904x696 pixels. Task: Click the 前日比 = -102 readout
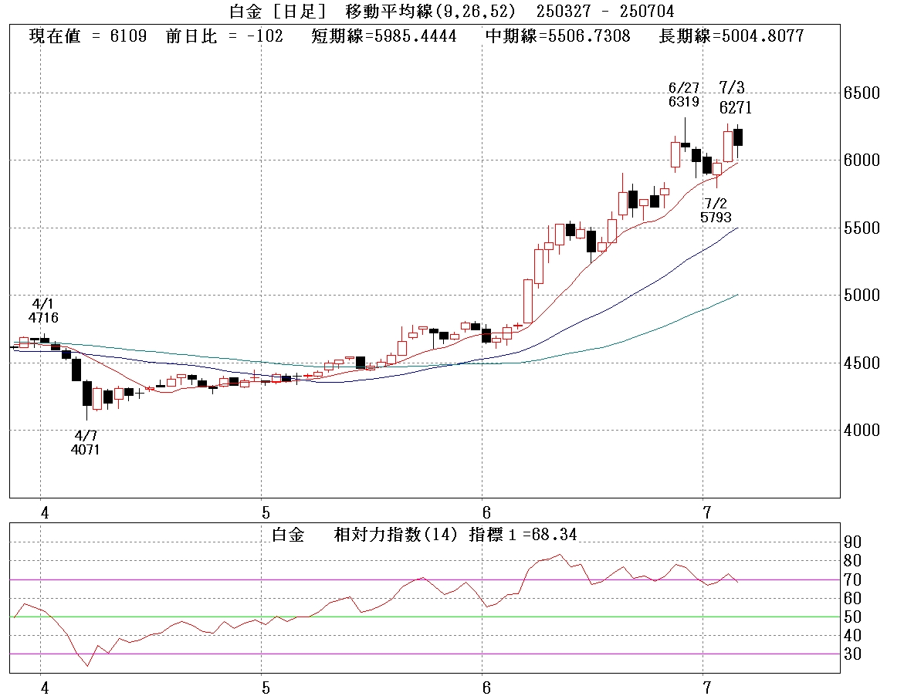pyautogui.click(x=225, y=36)
